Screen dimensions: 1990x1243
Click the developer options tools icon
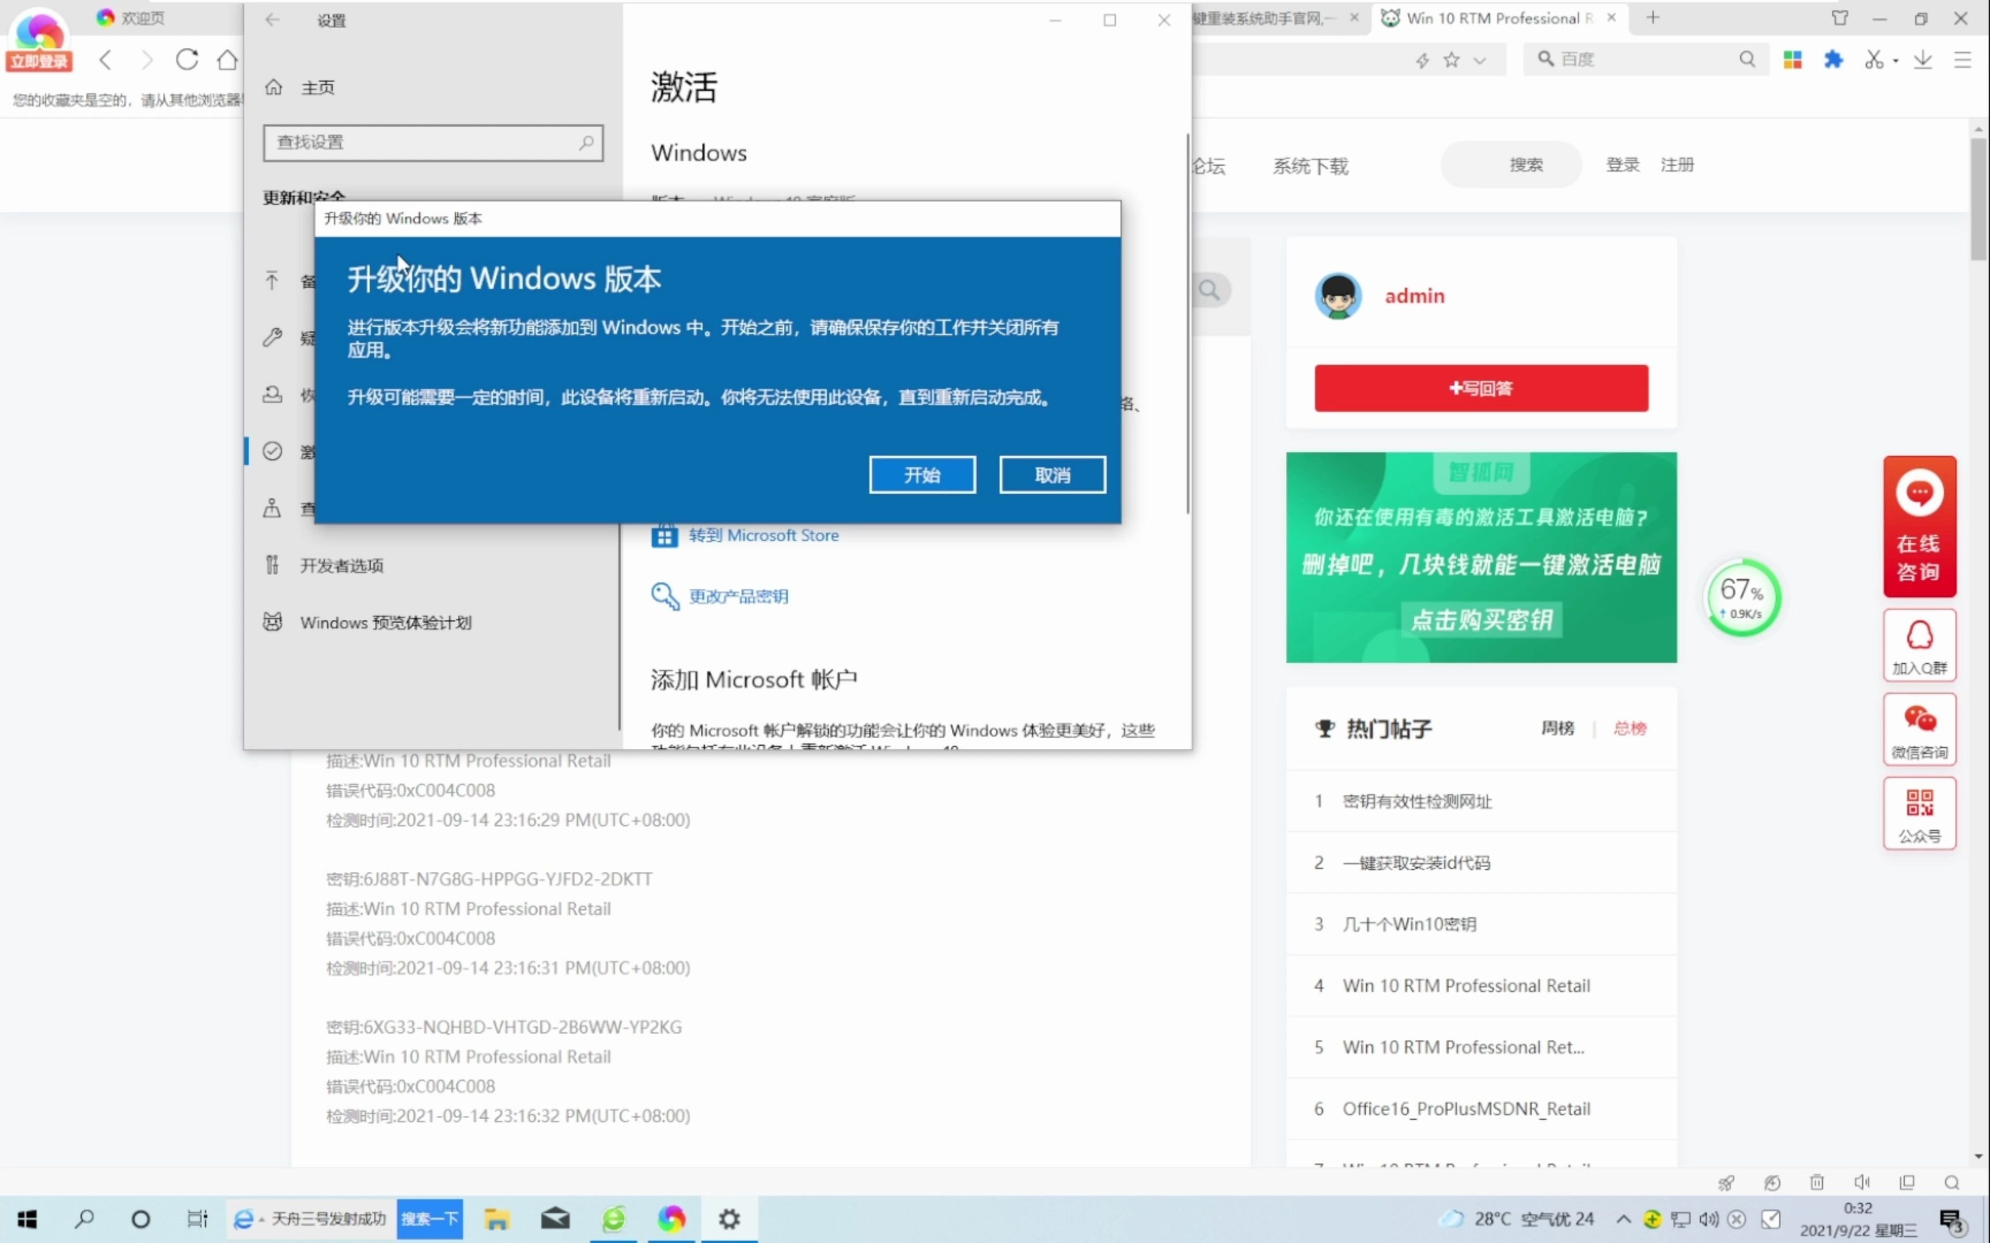point(272,565)
